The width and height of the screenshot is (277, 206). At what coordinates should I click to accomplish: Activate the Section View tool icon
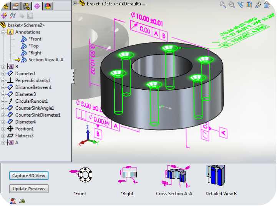249,5
